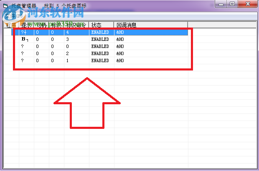
Task: Close the tray manager window
Action: [x=248, y=4]
